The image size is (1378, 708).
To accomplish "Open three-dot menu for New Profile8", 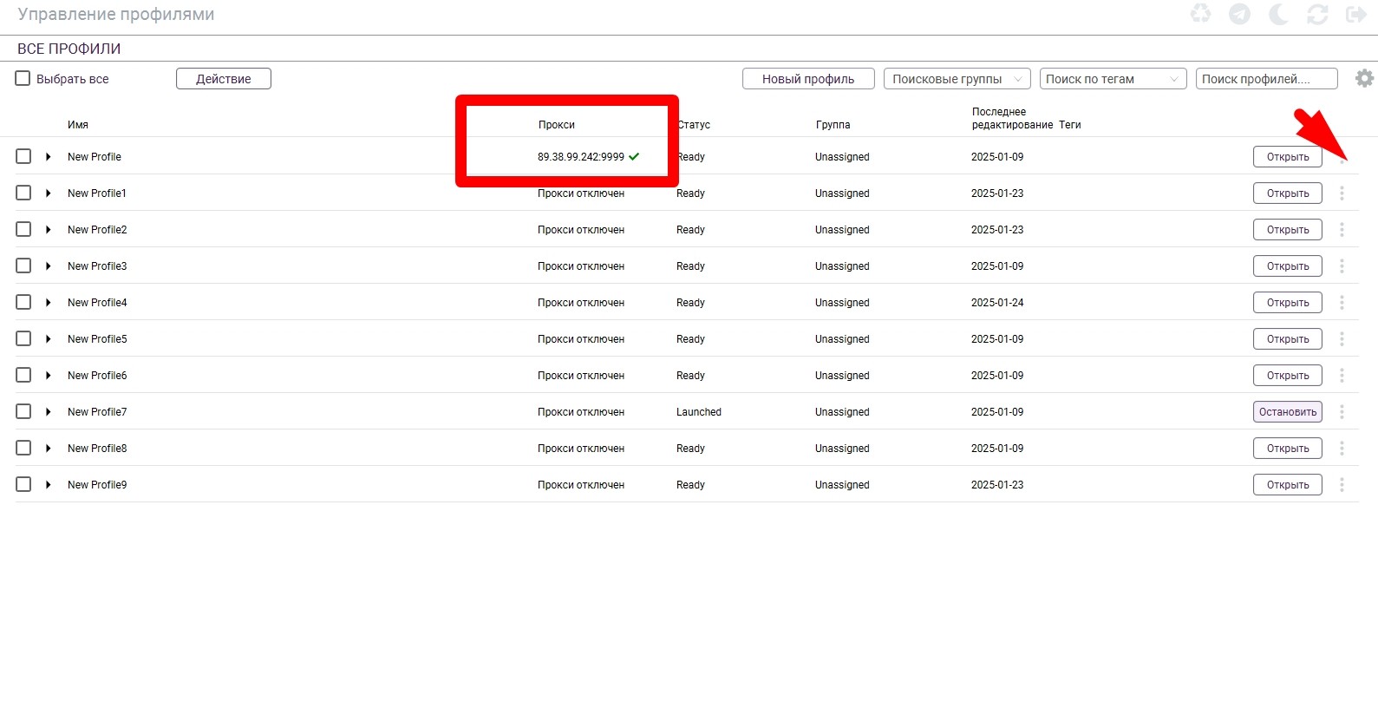I will [1342, 449].
